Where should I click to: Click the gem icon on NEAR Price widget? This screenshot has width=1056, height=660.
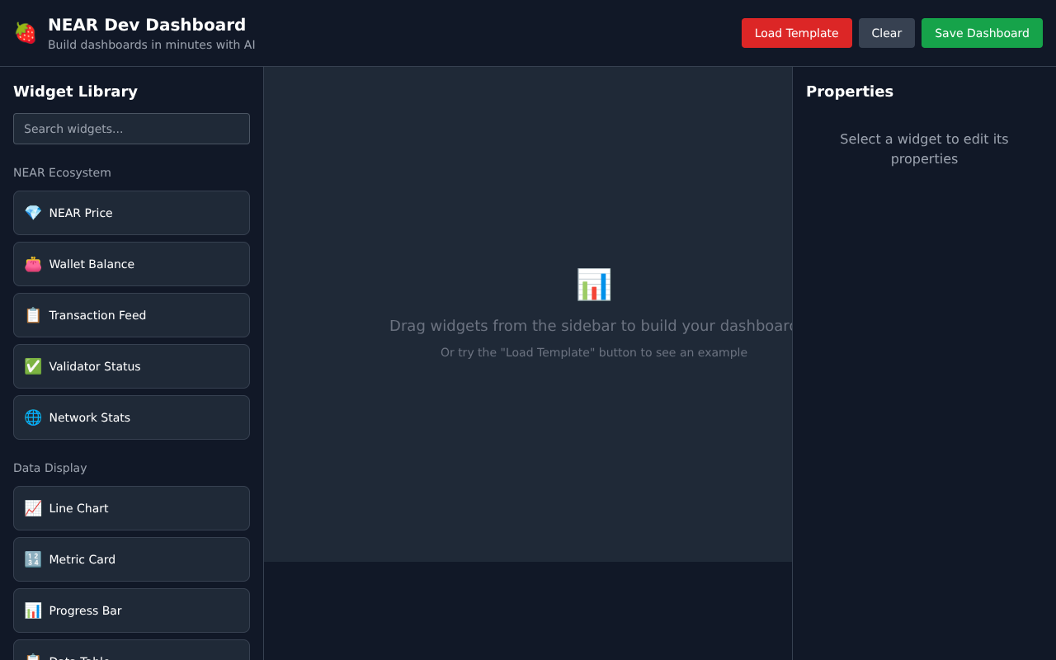coord(32,213)
